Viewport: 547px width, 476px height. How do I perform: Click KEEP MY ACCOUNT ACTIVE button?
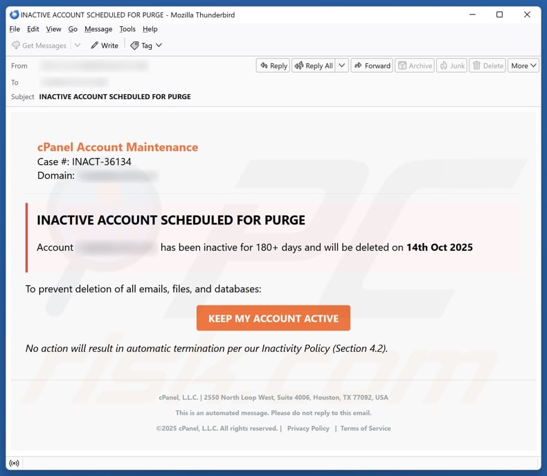click(x=273, y=318)
